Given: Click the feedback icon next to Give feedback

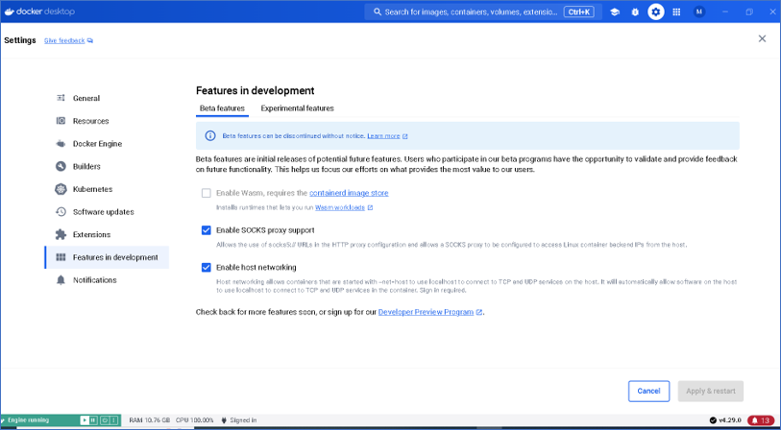Looking at the screenshot, I should tap(90, 41).
